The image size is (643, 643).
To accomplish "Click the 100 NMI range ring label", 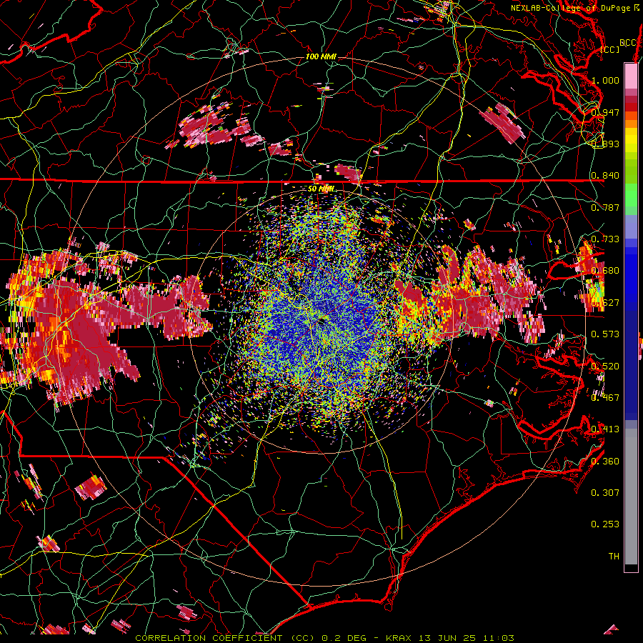I will pos(321,56).
